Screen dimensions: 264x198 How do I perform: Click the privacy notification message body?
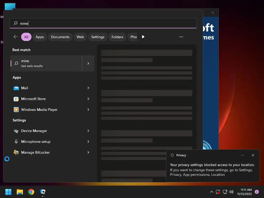(x=212, y=170)
